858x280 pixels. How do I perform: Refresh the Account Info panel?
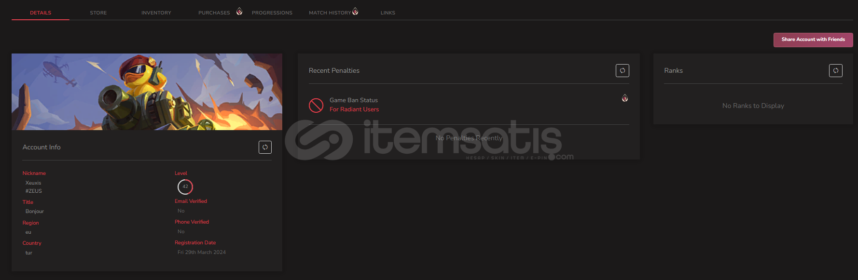(265, 147)
